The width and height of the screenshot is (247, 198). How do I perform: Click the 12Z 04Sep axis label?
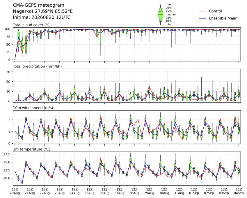click(x=239, y=191)
